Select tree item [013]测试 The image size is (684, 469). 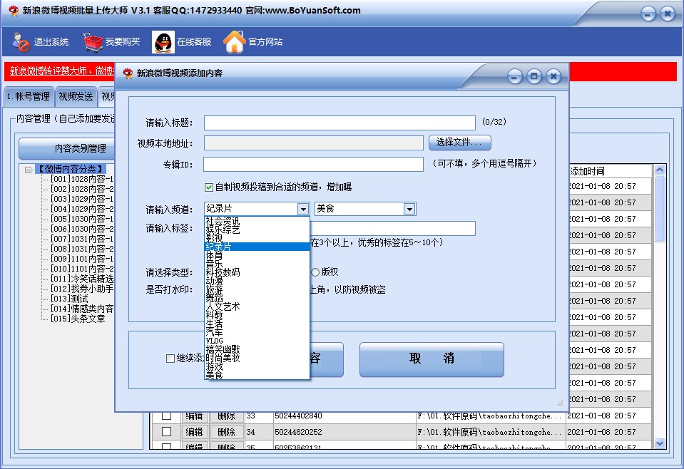[69, 299]
